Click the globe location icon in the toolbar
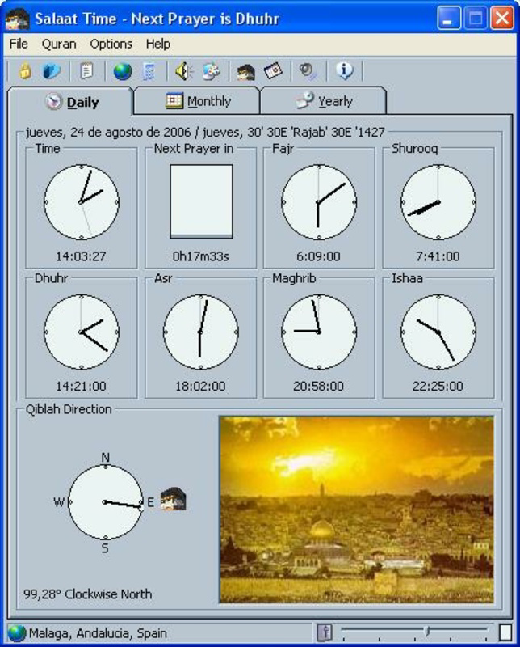The image size is (520, 647). tap(123, 71)
